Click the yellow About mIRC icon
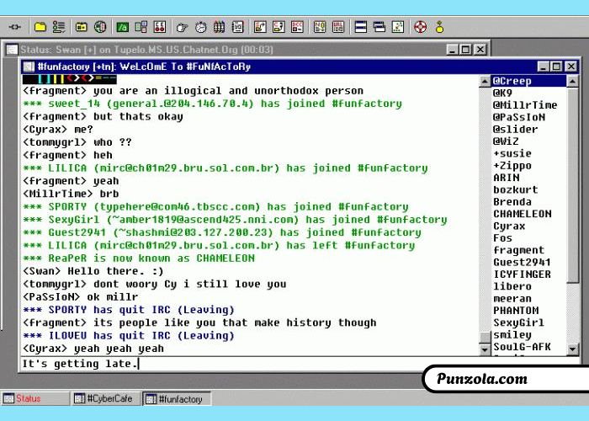 tap(440, 27)
